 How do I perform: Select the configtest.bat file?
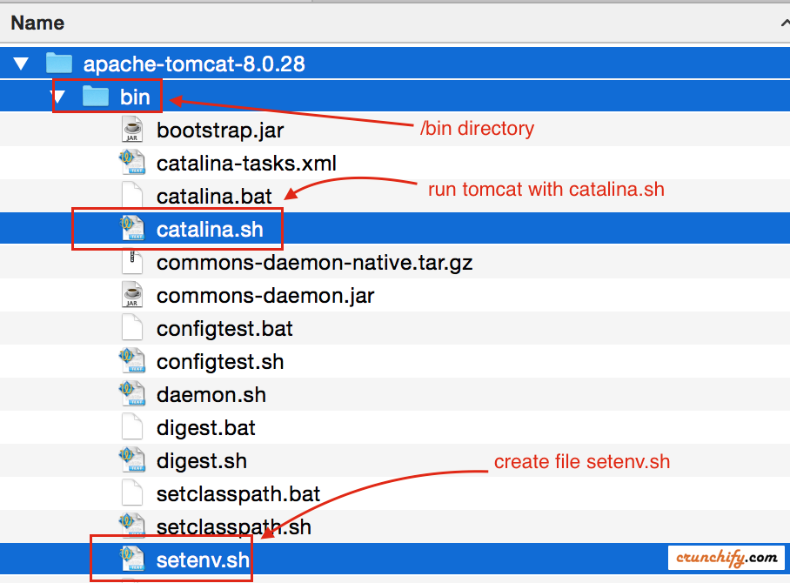click(224, 329)
